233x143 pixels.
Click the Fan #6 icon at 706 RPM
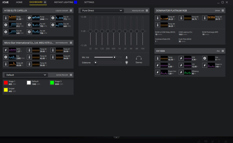click(x=29, y=32)
